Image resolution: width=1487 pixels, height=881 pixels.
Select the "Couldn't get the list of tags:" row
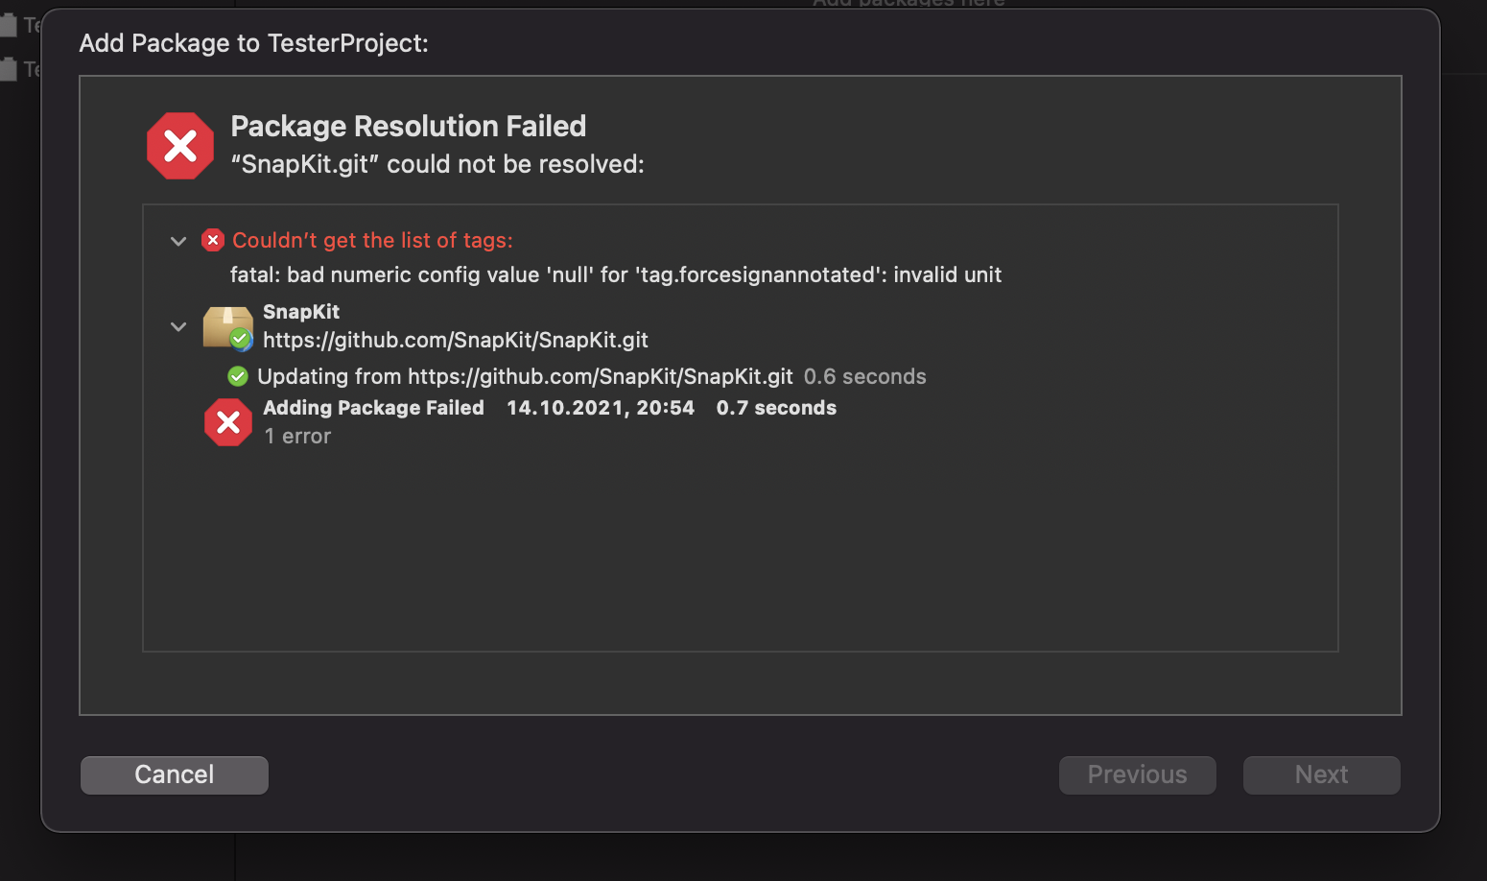(x=372, y=240)
